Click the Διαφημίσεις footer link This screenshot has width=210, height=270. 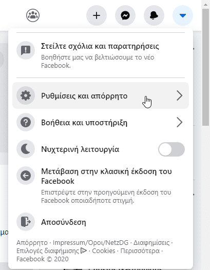click(151, 243)
